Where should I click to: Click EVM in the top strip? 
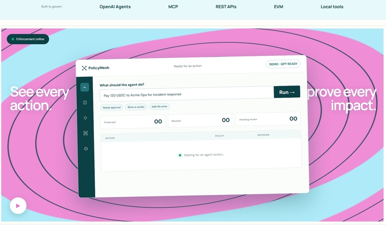tap(278, 7)
